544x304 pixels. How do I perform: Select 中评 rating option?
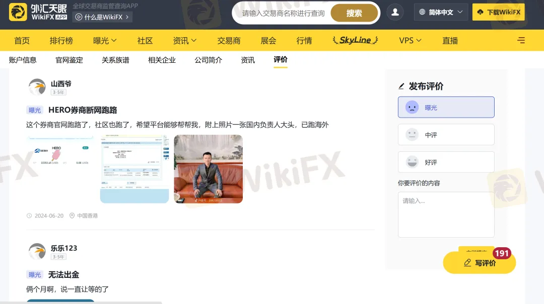tap(446, 135)
